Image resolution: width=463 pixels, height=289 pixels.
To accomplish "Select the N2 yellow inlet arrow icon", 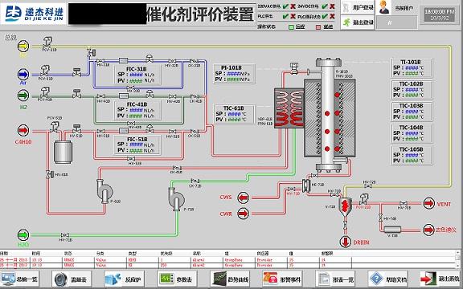I will click(23, 46).
